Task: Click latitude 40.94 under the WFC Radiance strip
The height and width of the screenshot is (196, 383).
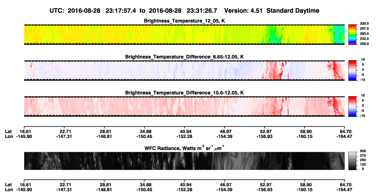Action: click(184, 185)
